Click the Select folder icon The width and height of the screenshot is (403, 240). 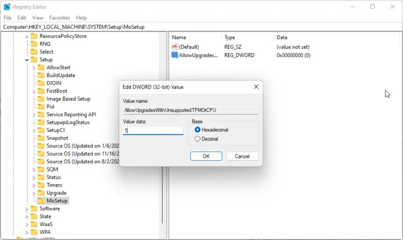click(x=34, y=52)
